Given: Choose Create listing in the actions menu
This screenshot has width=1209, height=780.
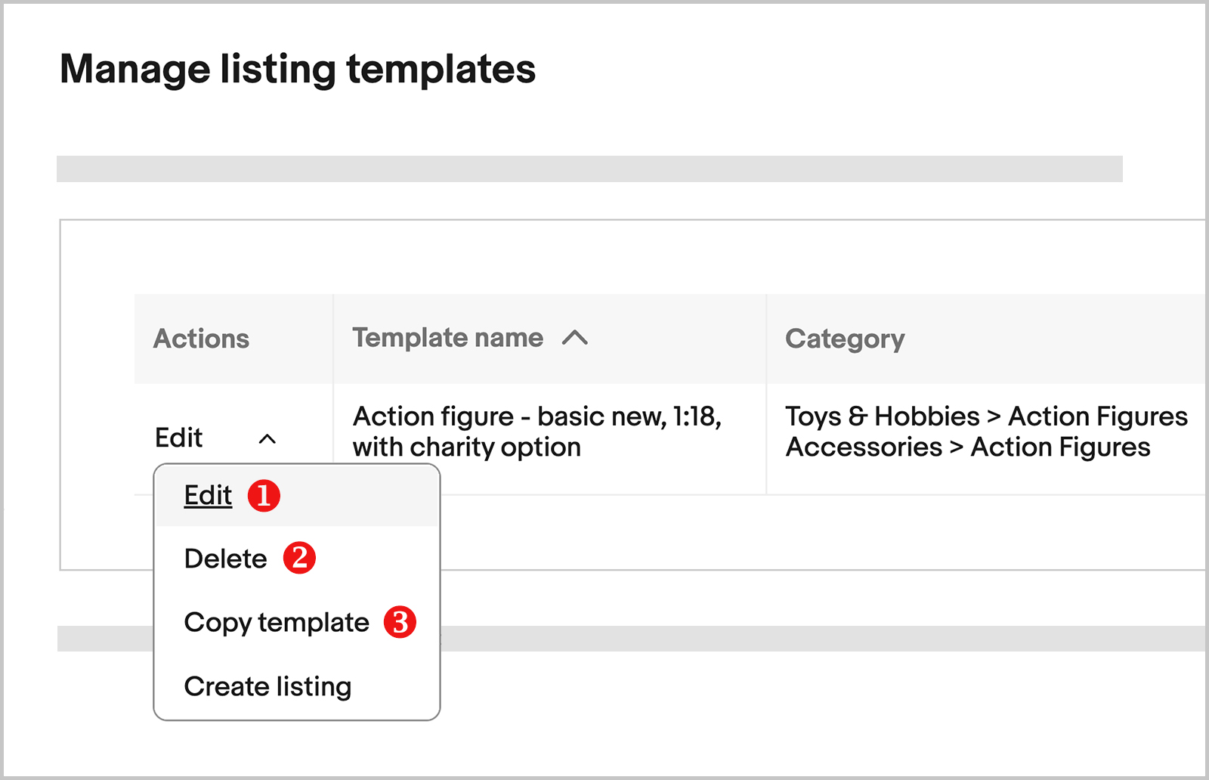Looking at the screenshot, I should pyautogui.click(x=267, y=686).
